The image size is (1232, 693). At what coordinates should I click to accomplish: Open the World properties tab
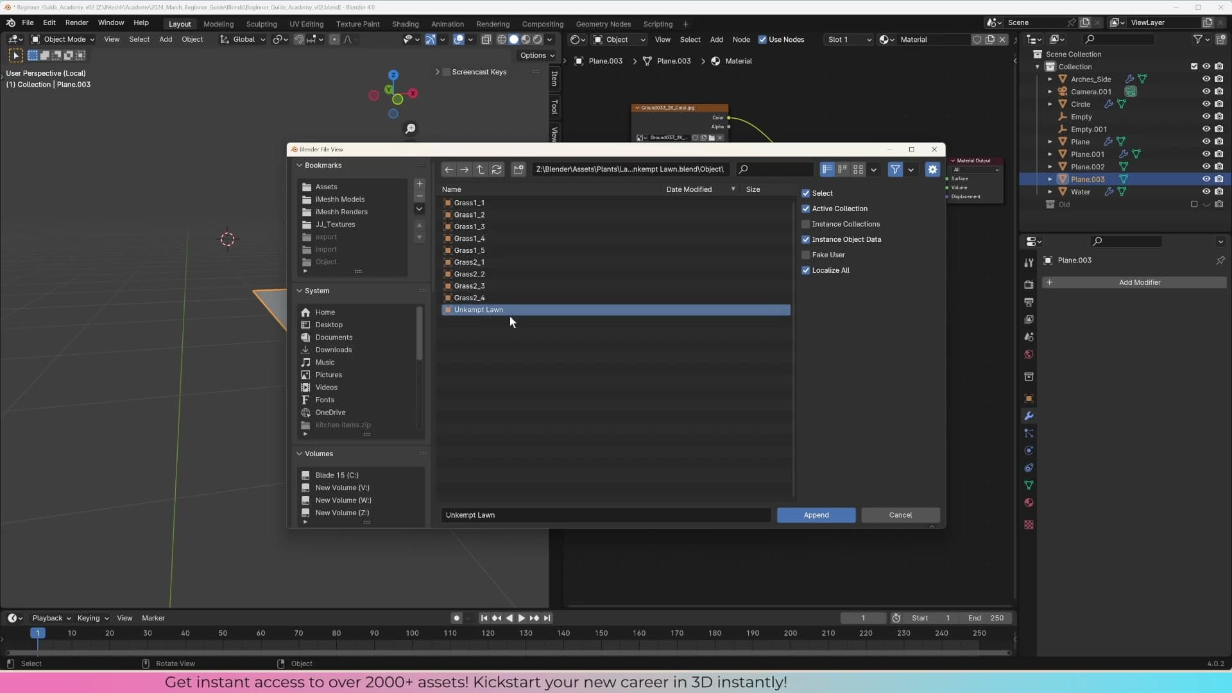coord(1029,354)
